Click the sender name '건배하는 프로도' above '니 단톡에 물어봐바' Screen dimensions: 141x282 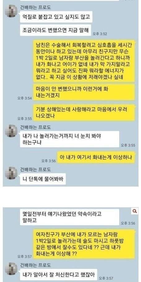[x=35, y=170]
